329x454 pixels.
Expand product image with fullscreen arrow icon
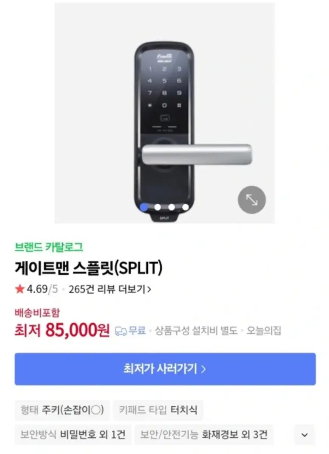point(252,200)
